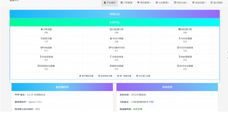The image size is (228, 118).
Task: Click the check icon beside QQ钱包交易额
Action: click(38, 66)
